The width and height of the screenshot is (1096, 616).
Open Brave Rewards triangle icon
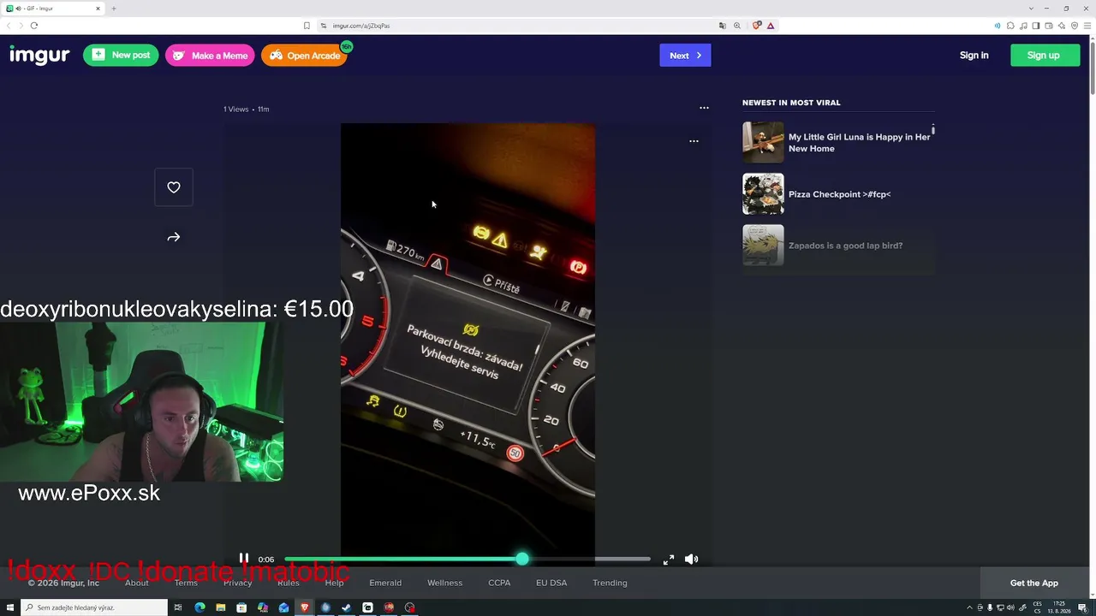pos(771,26)
